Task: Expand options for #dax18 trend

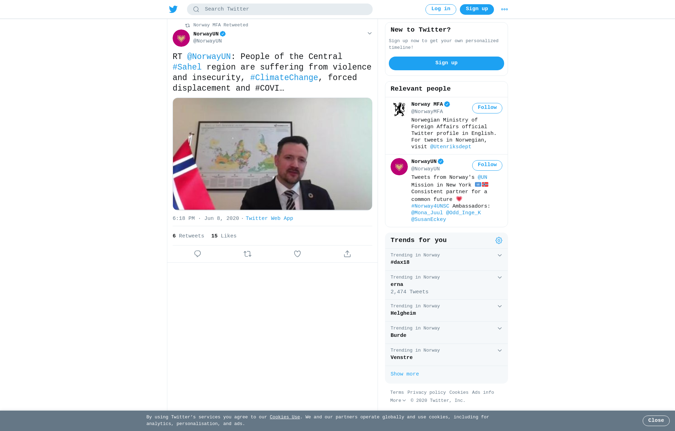Action: point(500,255)
